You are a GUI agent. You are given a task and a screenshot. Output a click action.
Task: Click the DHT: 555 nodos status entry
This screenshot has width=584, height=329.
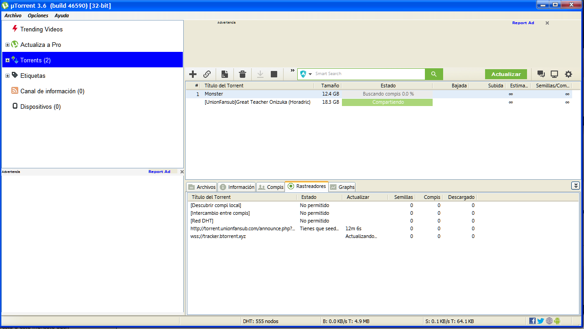point(260,321)
